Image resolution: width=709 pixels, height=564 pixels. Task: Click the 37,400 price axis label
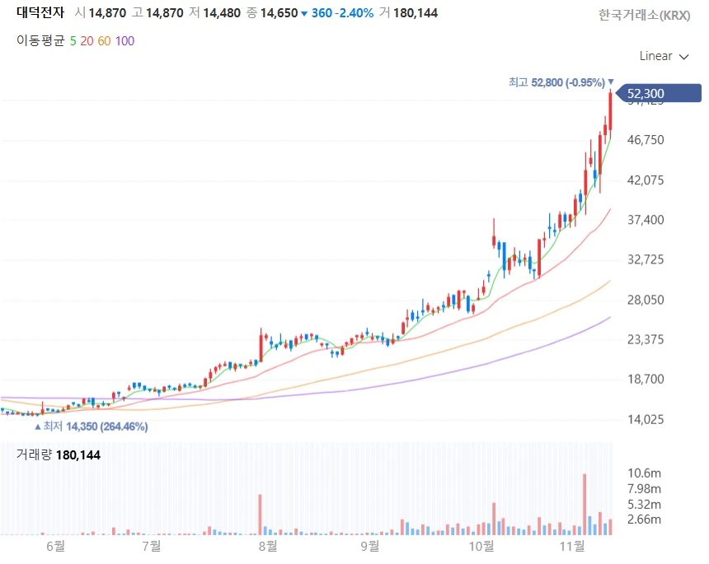645,220
